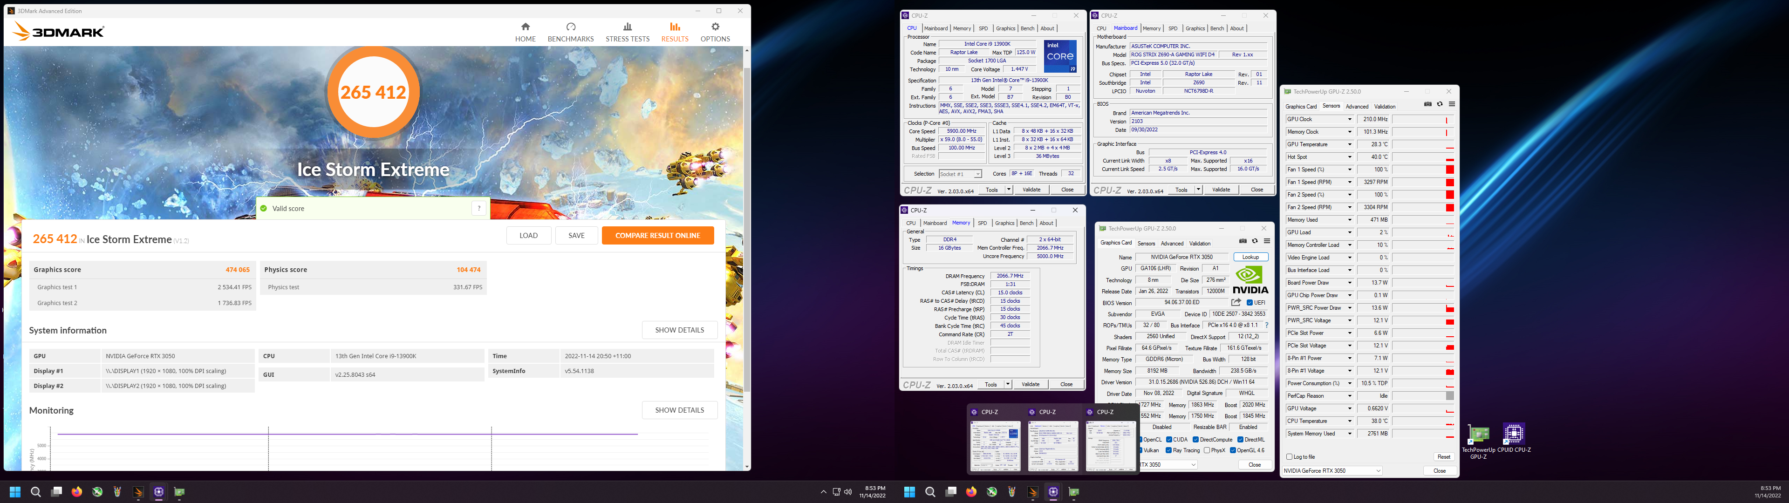Toggle the UEFI checkbox in GPU-Z
The image size is (1789, 503).
pyautogui.click(x=1250, y=303)
